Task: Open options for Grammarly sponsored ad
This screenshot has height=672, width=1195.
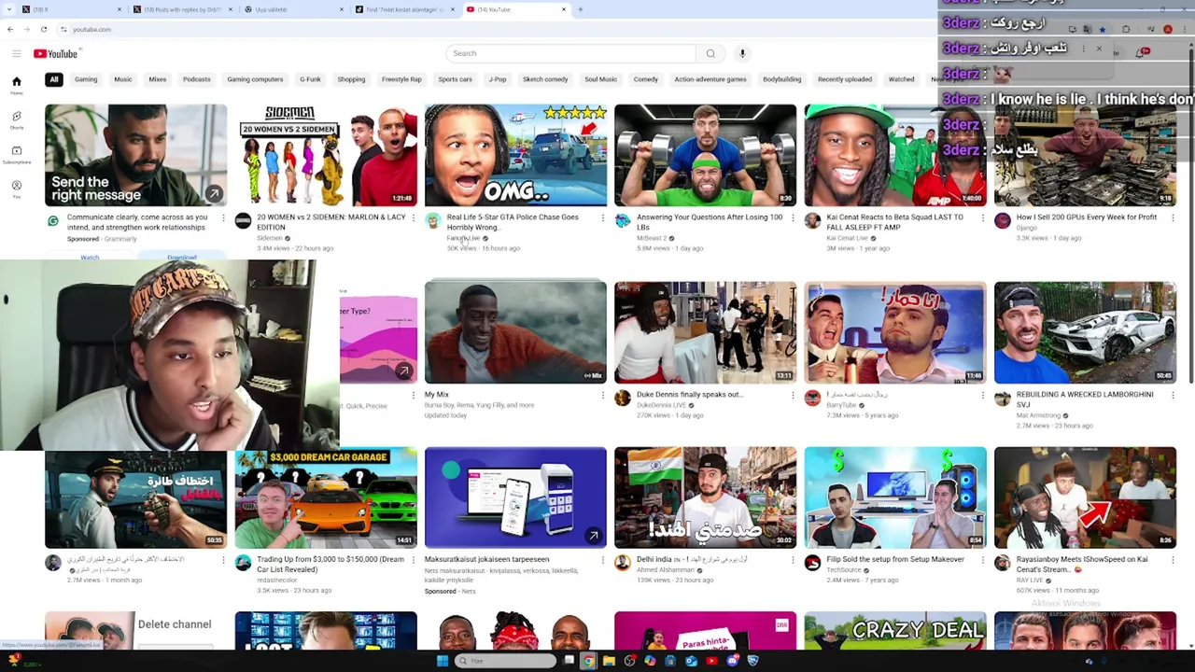Action: pos(223,218)
